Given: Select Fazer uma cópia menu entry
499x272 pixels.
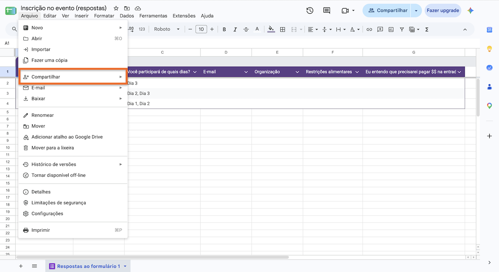Looking at the screenshot, I should (x=73, y=60).
